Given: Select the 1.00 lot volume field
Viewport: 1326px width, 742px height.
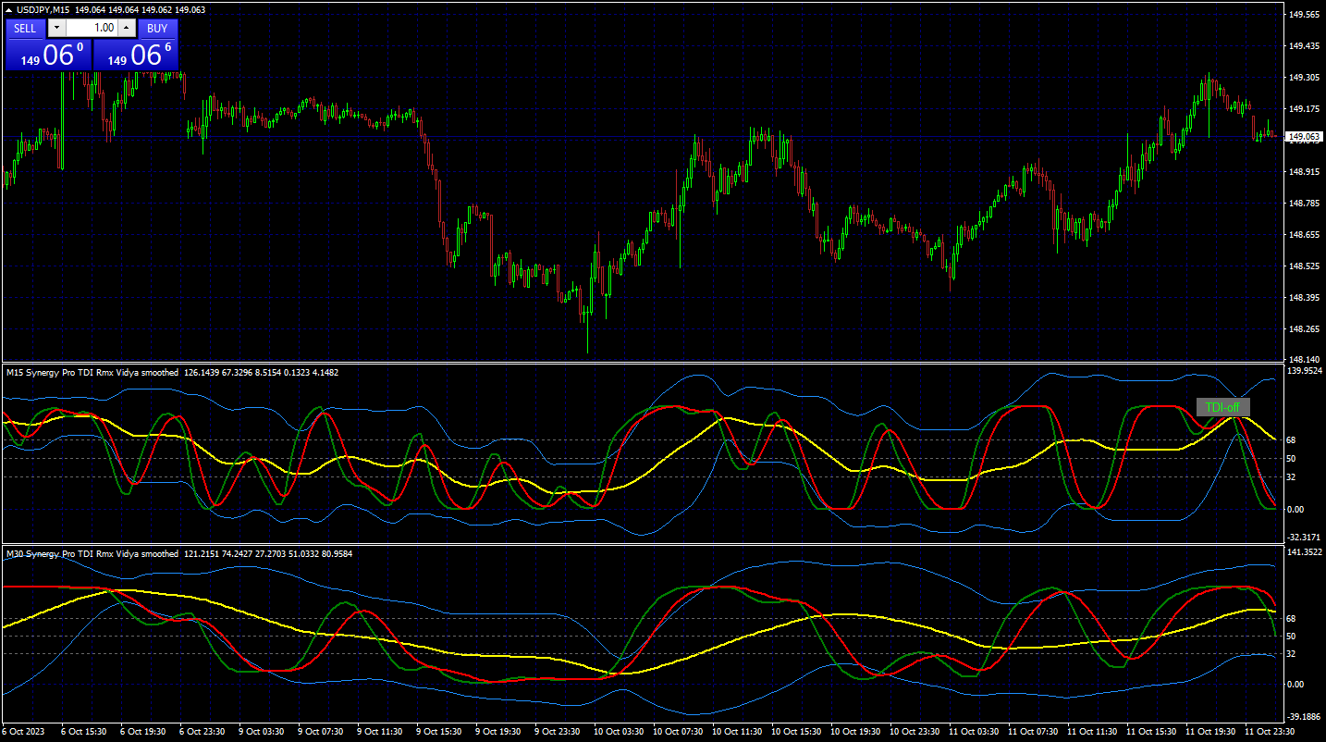Looking at the screenshot, I should click(x=92, y=29).
